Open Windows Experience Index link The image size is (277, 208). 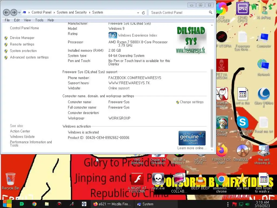(x=137, y=35)
